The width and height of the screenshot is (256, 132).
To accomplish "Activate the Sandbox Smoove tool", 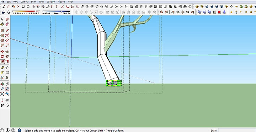I will 173,12.
